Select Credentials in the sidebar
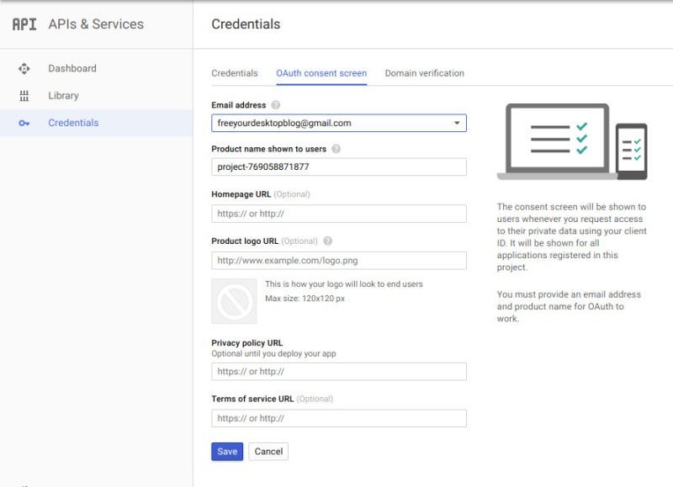Image resolution: width=673 pixels, height=487 pixels. [x=96, y=123]
